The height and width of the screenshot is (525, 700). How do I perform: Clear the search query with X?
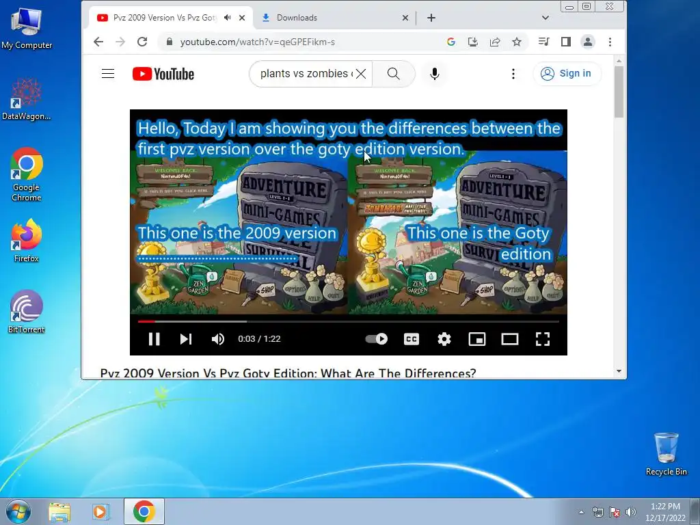[361, 74]
